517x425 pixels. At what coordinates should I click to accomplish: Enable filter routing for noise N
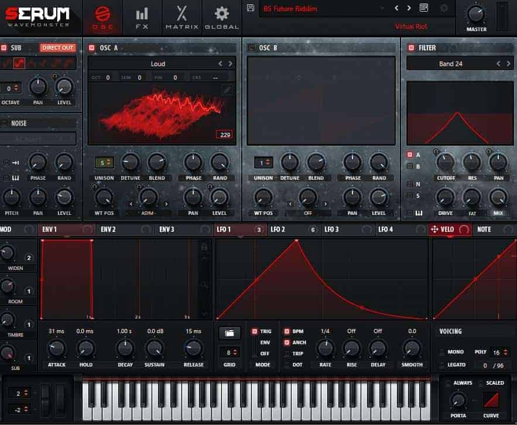tap(410, 184)
